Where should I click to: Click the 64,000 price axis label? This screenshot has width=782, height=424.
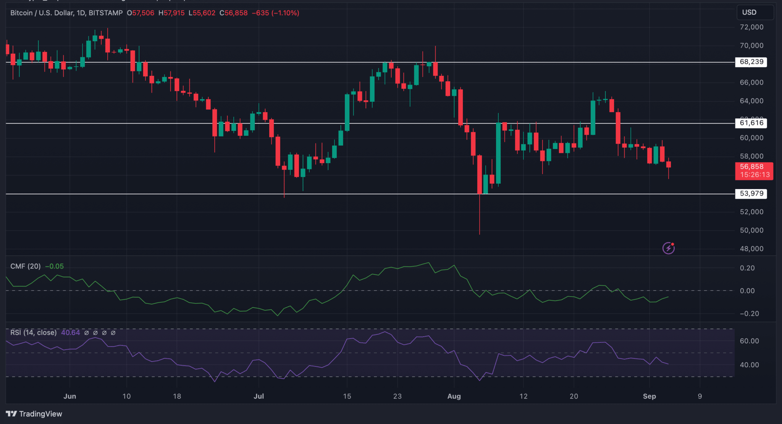[x=751, y=101]
